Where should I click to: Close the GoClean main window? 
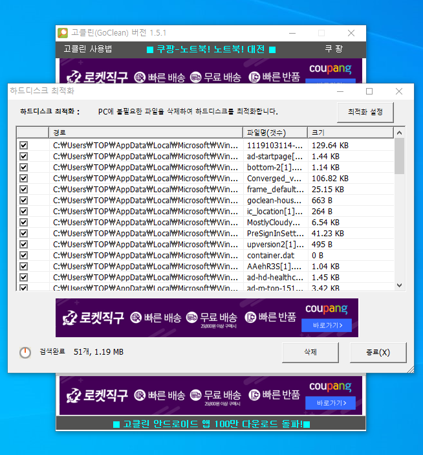351,33
